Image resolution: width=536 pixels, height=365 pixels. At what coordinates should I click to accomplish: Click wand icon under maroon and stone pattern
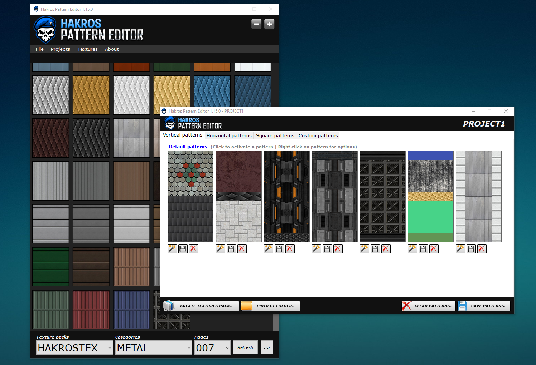(221, 249)
